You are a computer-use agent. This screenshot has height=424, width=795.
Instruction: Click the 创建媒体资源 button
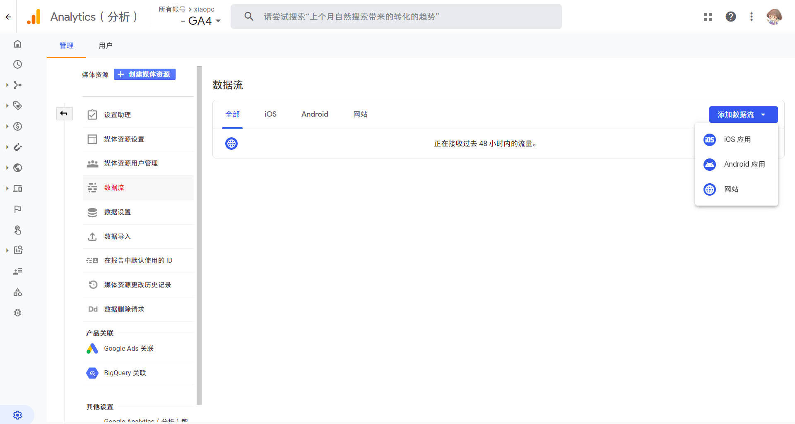pyautogui.click(x=145, y=74)
